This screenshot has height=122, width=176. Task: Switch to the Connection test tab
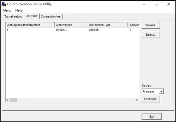(51, 16)
